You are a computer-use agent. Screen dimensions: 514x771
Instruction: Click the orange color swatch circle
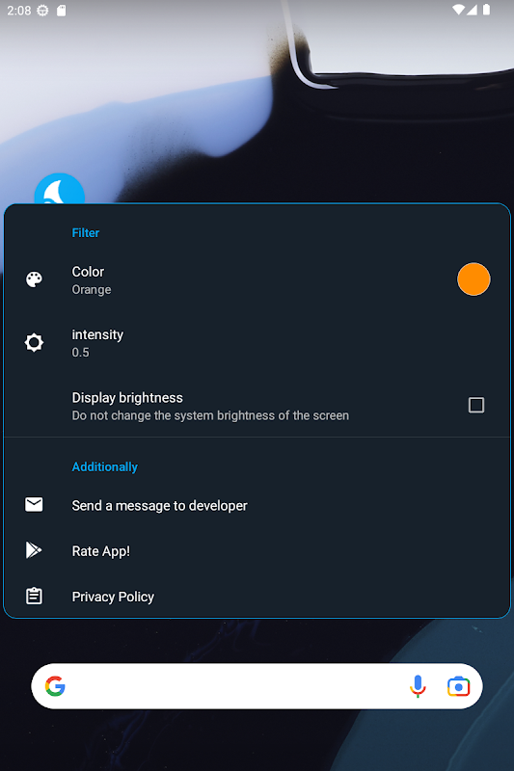pyautogui.click(x=473, y=279)
